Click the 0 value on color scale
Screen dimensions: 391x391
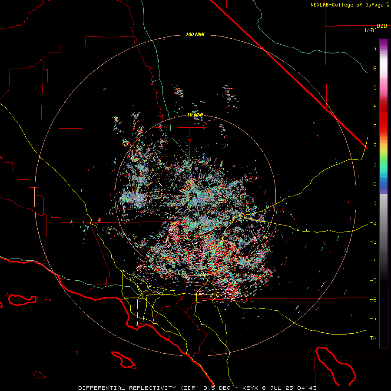click(375, 184)
